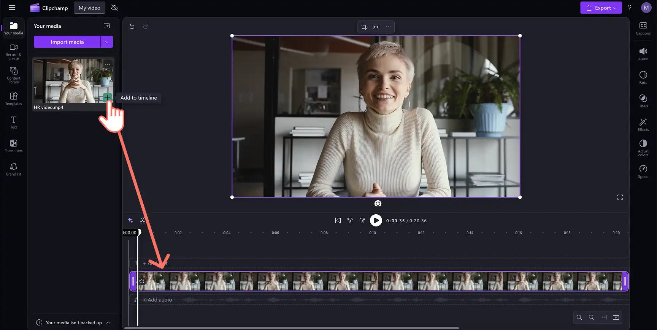
Task: Rewind five seconds
Action: click(x=350, y=220)
